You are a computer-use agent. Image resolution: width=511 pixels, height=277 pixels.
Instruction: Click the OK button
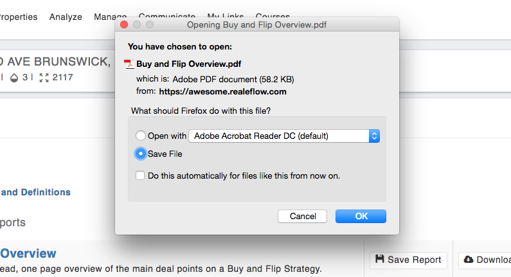click(361, 217)
